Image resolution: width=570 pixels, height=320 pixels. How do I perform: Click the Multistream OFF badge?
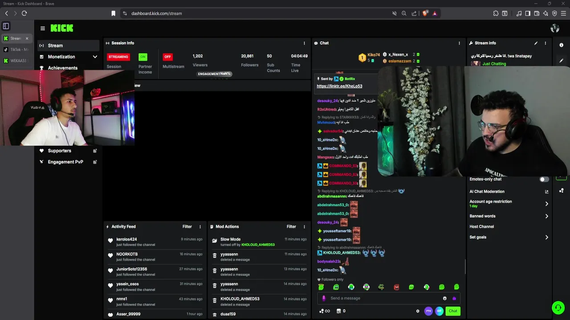coord(167,56)
